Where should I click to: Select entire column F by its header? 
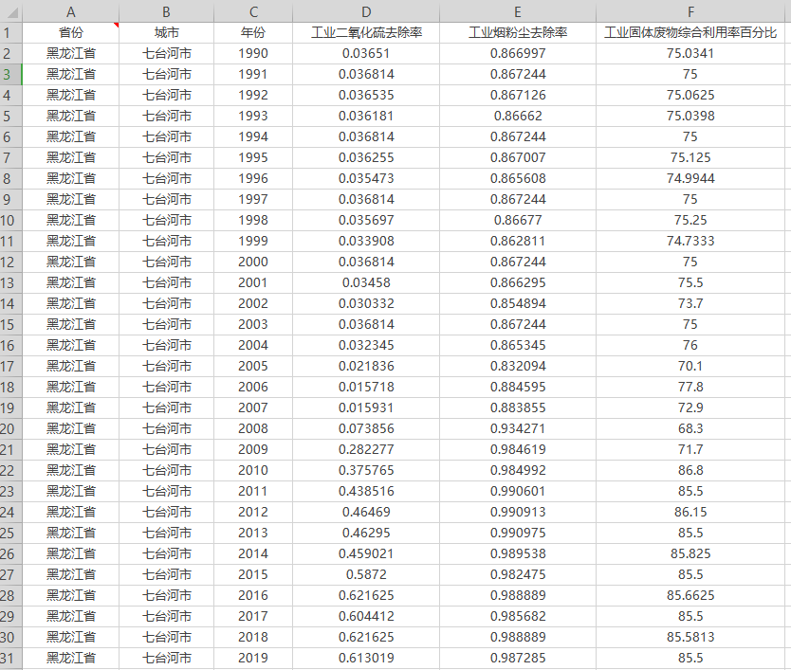point(690,11)
